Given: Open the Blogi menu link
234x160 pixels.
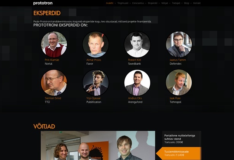Looking at the screenshot, I should point(186,3).
